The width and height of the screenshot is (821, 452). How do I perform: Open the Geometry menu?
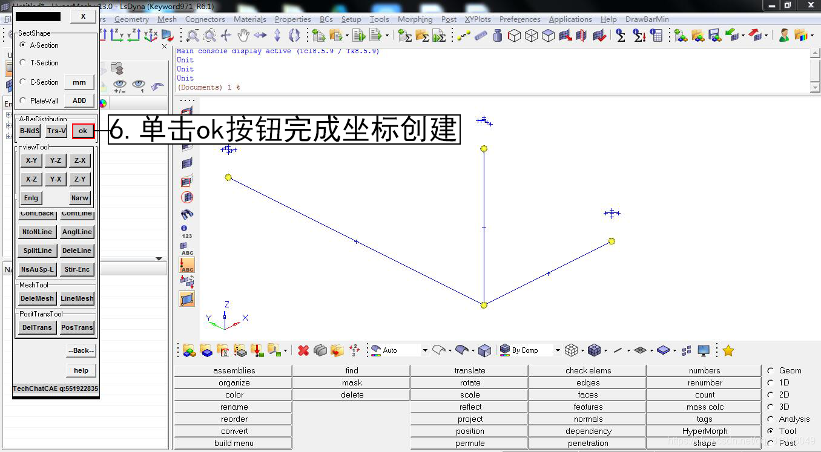[x=131, y=19]
